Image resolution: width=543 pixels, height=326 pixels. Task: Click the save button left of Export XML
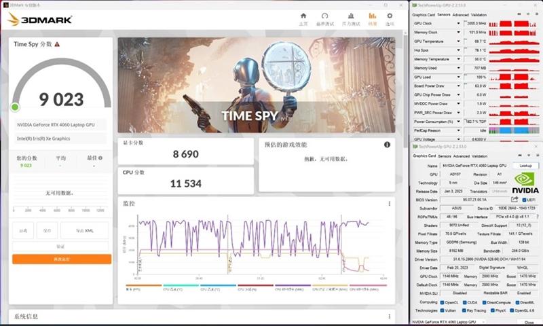(x=47, y=231)
